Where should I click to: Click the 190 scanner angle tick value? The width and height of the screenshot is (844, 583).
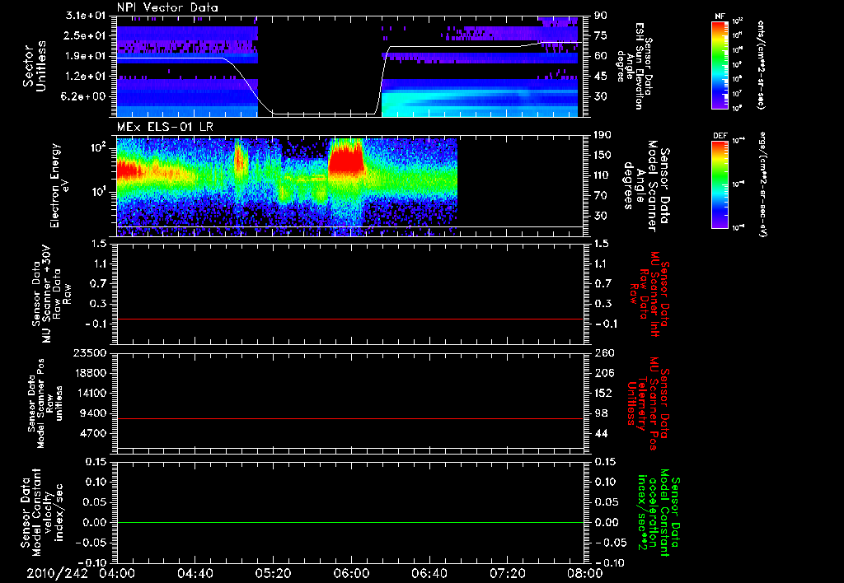[x=603, y=135]
